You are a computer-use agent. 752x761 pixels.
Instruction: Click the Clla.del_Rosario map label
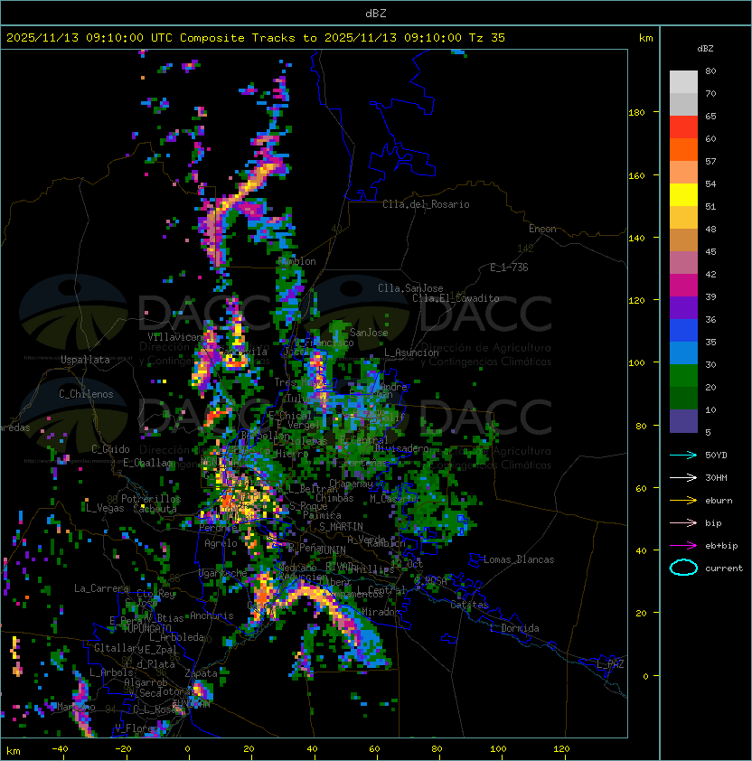(426, 204)
